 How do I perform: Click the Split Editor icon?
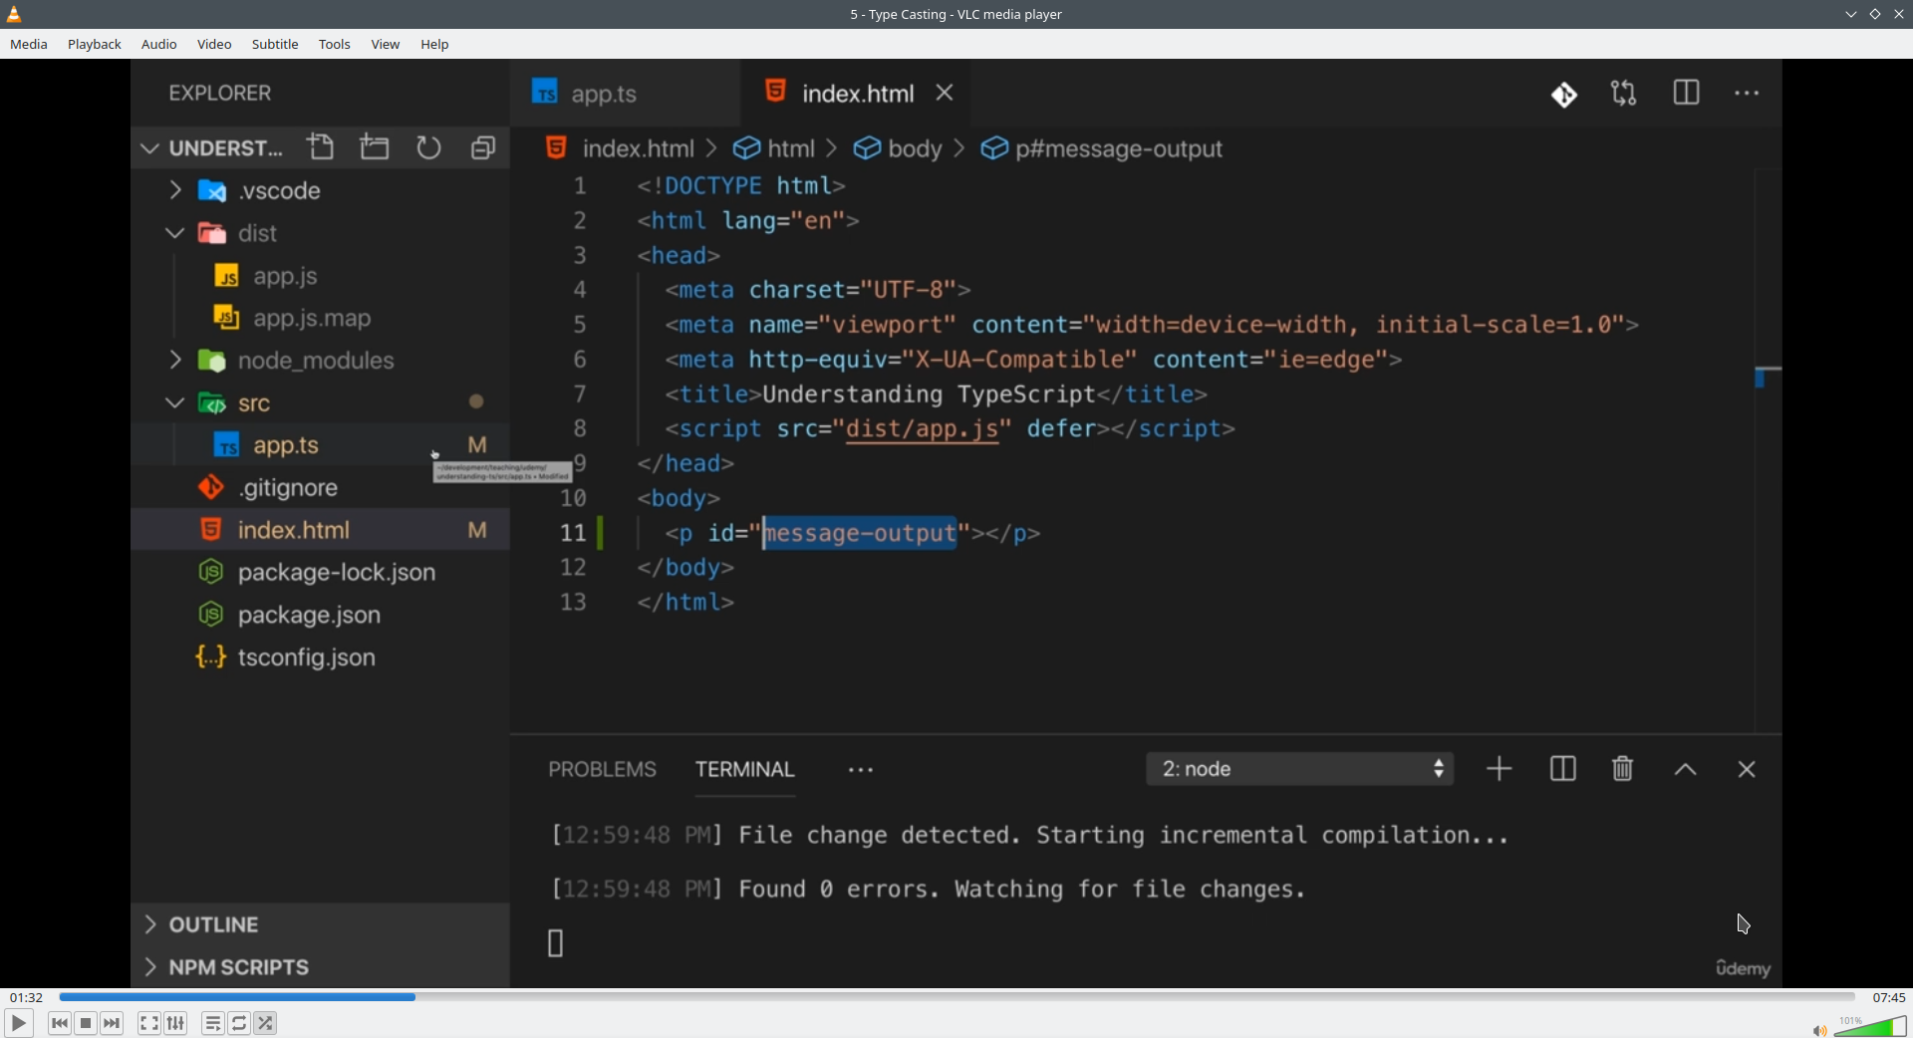tap(1686, 94)
